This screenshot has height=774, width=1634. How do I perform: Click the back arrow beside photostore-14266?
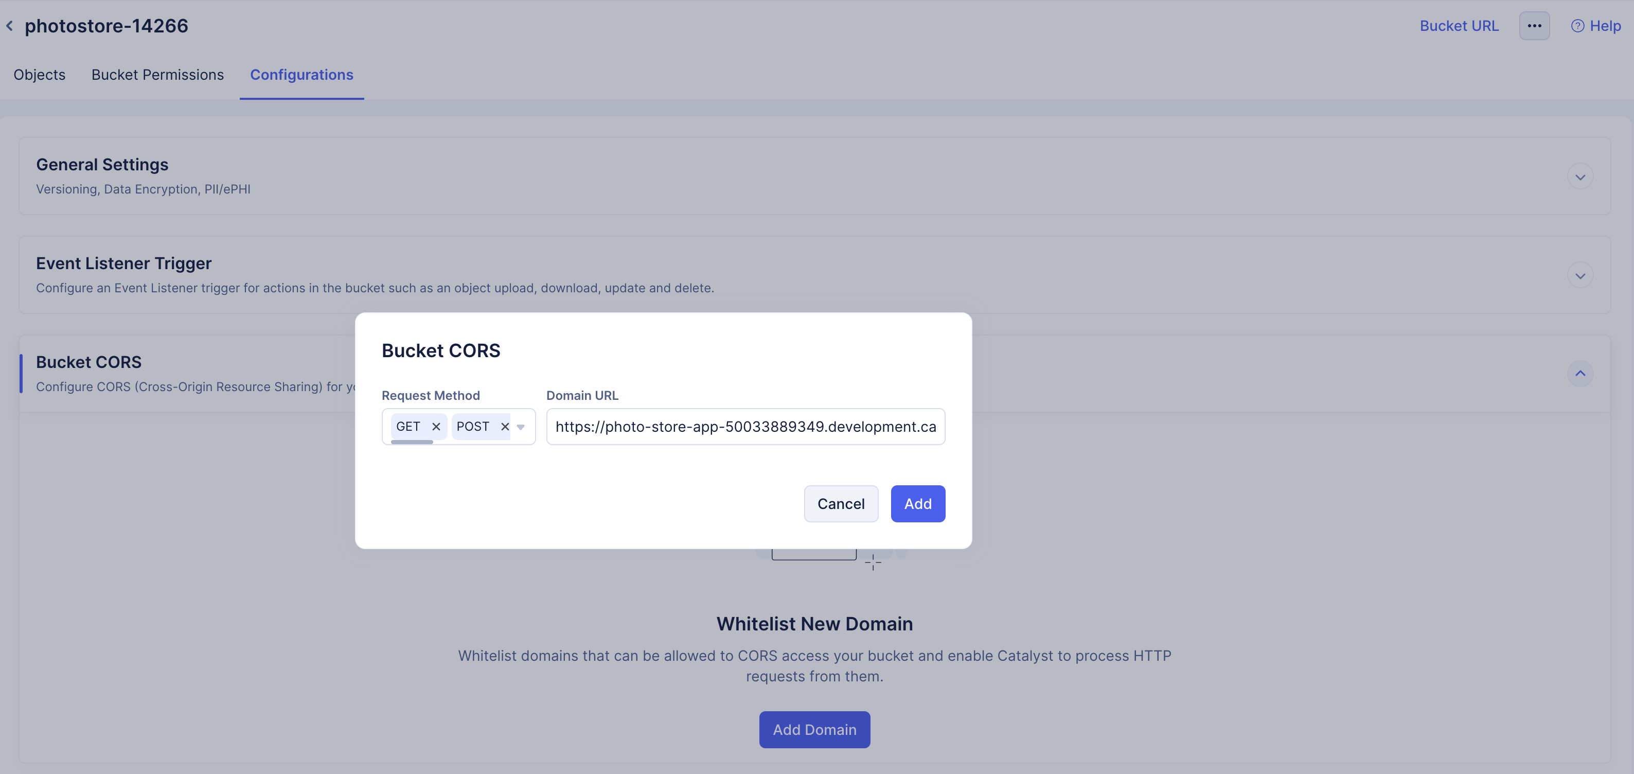click(9, 26)
